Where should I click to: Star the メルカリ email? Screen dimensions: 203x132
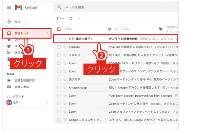coord(65,55)
